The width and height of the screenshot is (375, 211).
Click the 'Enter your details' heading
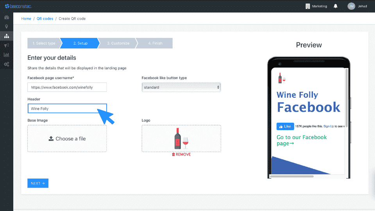[x=52, y=58]
